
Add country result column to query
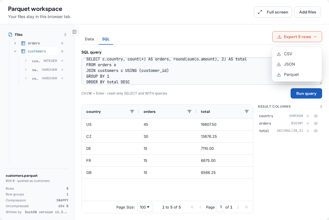[308, 116]
